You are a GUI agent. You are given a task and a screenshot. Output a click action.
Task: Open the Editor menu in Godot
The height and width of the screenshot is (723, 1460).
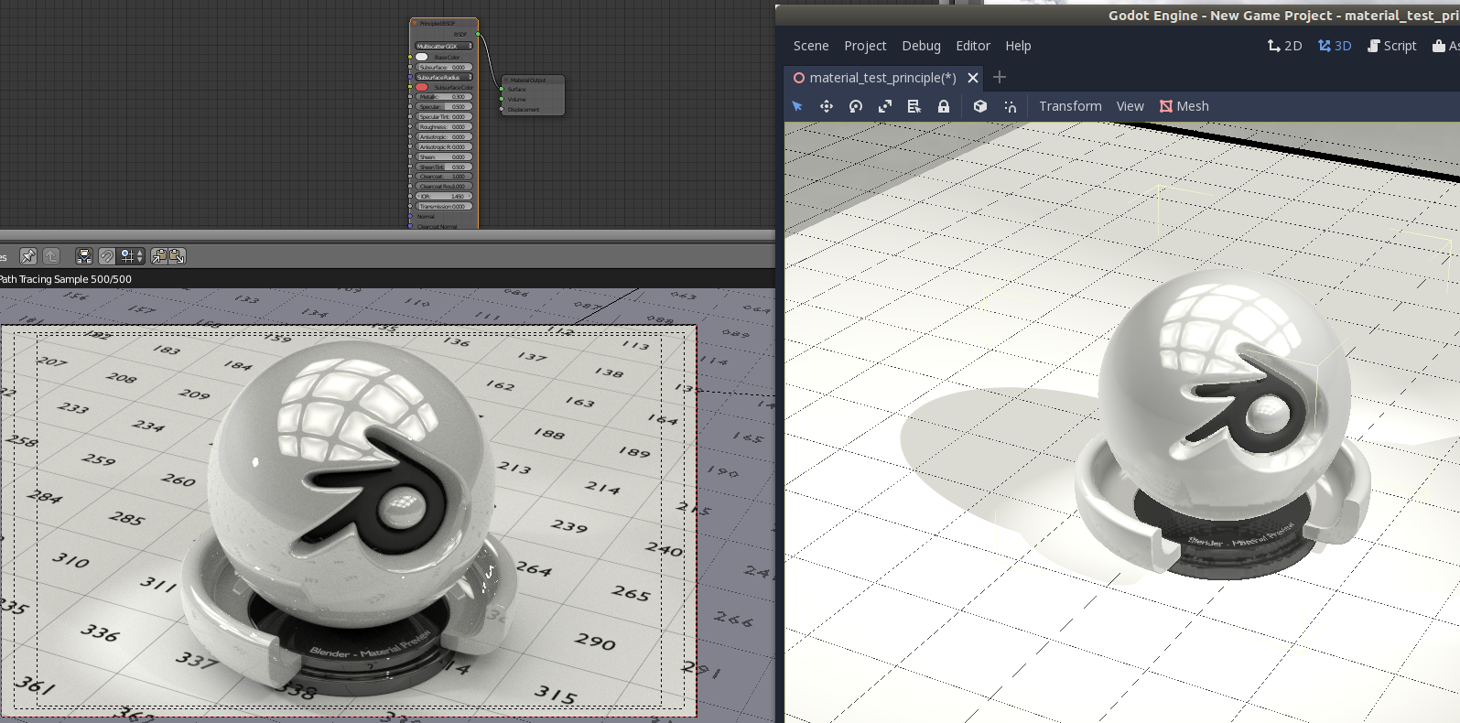pyautogui.click(x=973, y=46)
